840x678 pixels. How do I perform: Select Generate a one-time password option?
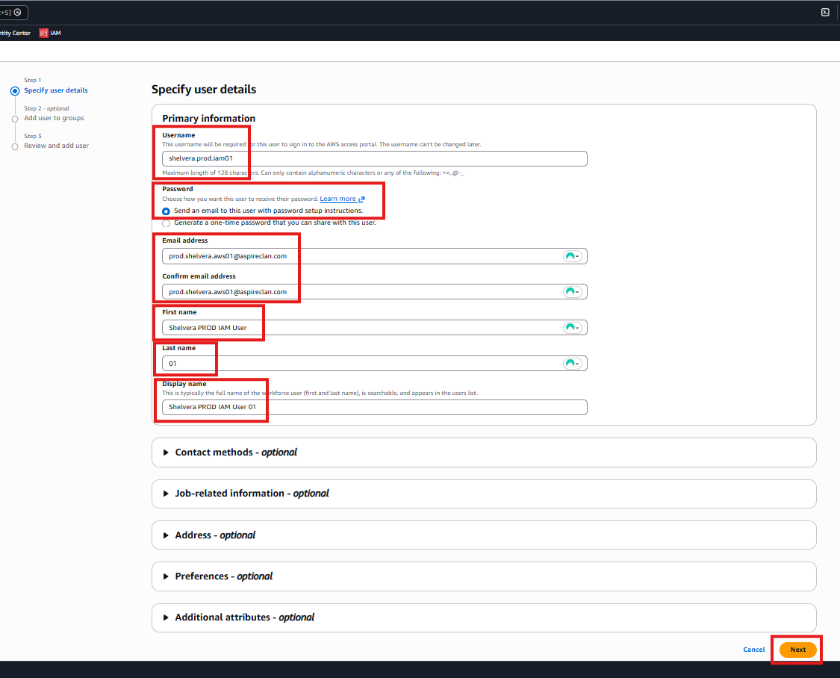tap(166, 223)
